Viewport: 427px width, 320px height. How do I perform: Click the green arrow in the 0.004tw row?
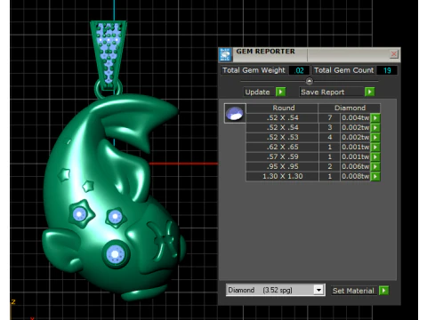click(375, 118)
